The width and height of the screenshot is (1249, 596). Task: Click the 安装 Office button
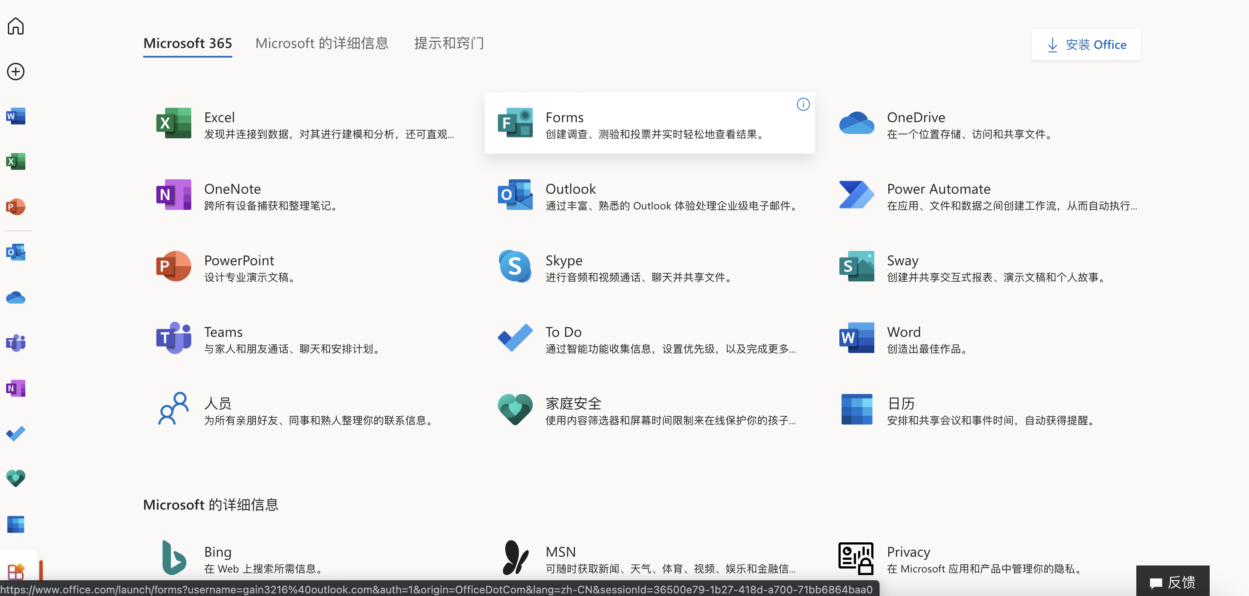pos(1086,45)
